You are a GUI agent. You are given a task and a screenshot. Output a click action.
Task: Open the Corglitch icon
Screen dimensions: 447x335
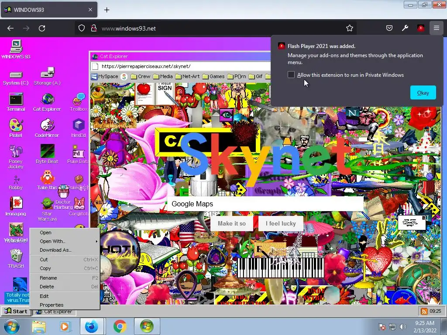point(79,206)
